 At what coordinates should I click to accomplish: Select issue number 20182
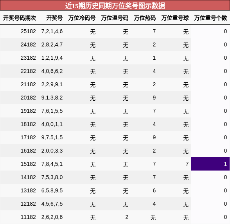coord(28,98)
